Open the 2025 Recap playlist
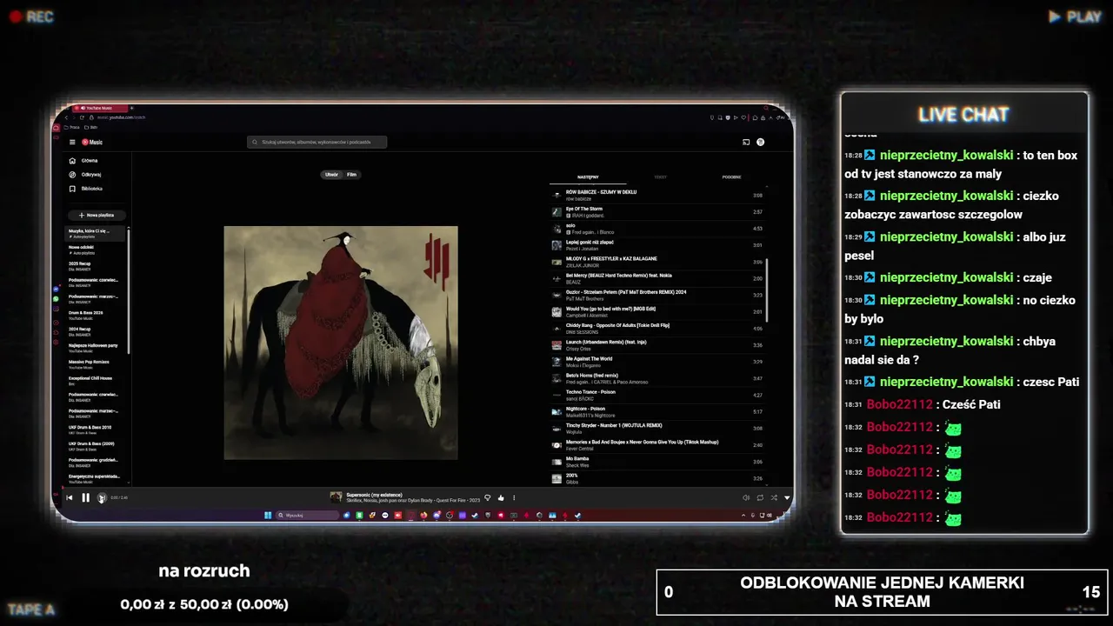The height and width of the screenshot is (626, 1113). pyautogui.click(x=97, y=266)
